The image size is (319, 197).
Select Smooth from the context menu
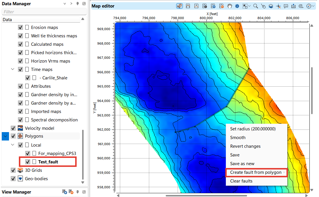238,138
